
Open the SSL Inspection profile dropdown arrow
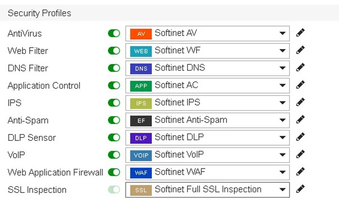click(282, 190)
